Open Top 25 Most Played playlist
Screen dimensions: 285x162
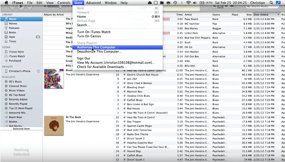[21, 108]
